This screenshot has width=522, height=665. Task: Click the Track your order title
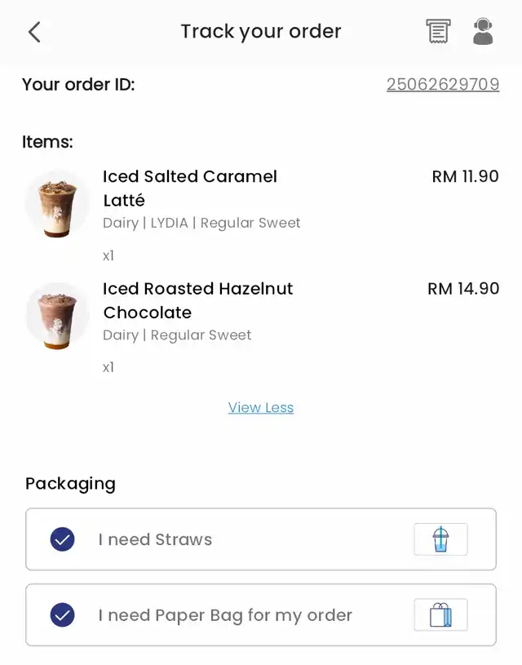click(261, 32)
